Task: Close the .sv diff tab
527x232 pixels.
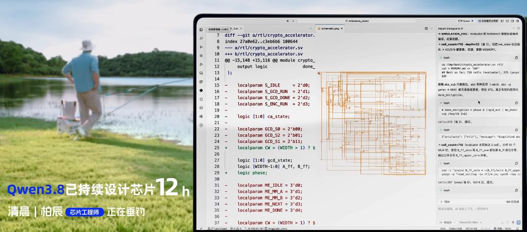Action: click(x=241, y=28)
